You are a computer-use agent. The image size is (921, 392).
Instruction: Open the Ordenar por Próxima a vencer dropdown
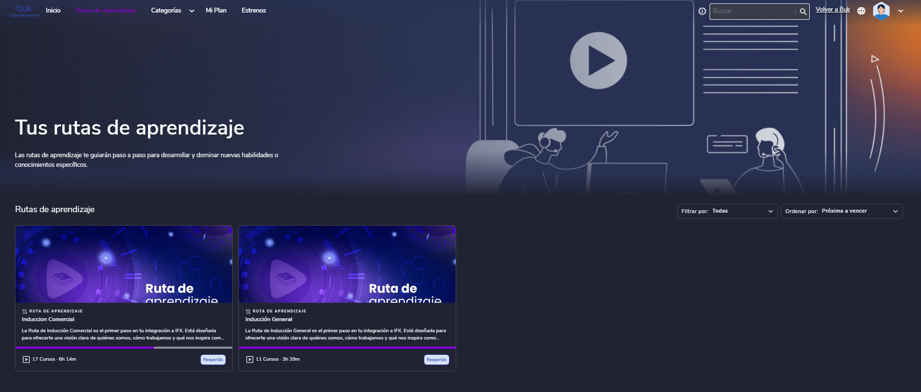pyautogui.click(x=842, y=211)
